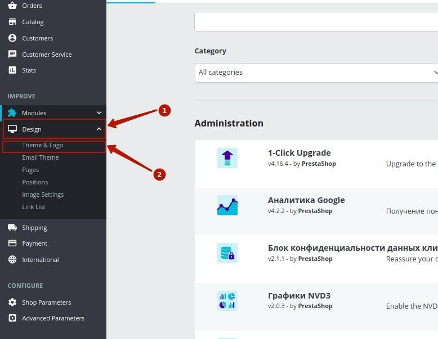Open International section

tap(41, 260)
